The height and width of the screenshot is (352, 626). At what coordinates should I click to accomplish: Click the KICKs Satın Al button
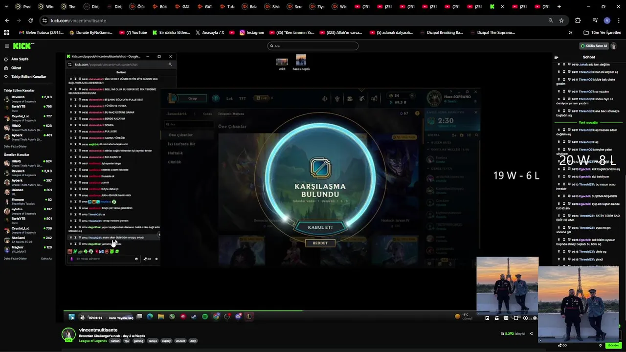coord(594,46)
